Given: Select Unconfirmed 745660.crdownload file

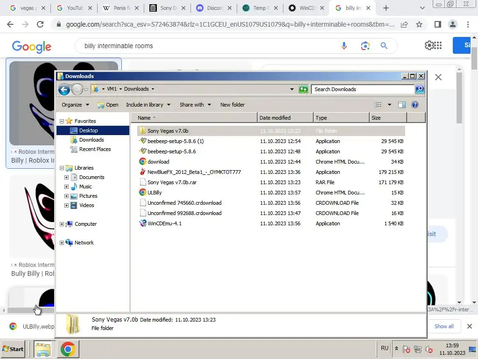Looking at the screenshot, I should pos(184,203).
